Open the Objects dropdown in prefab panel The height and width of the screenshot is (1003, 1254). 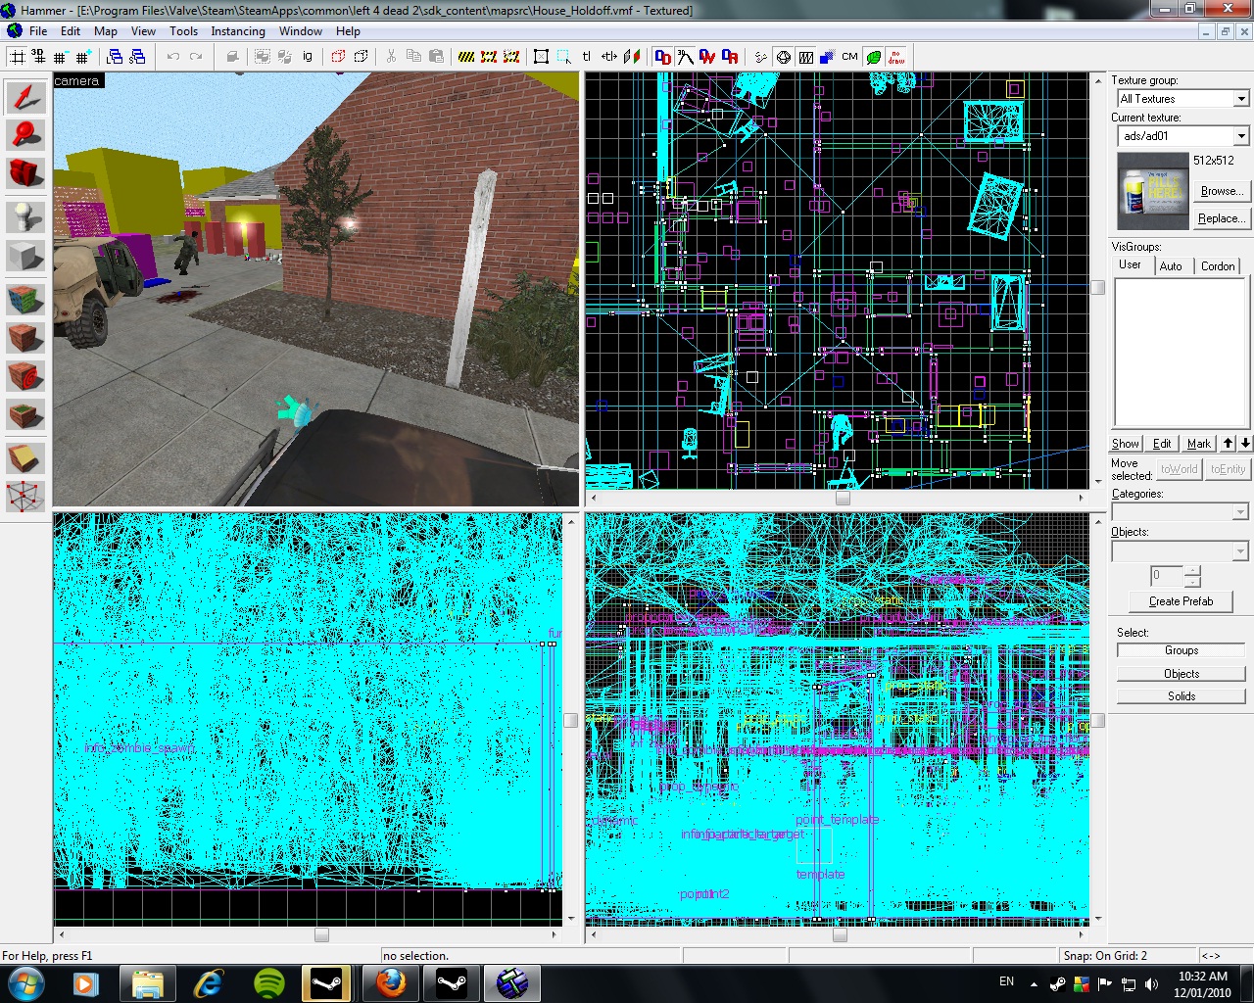coord(1180,551)
